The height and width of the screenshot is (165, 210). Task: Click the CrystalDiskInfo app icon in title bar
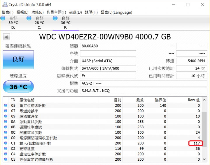click(5, 5)
